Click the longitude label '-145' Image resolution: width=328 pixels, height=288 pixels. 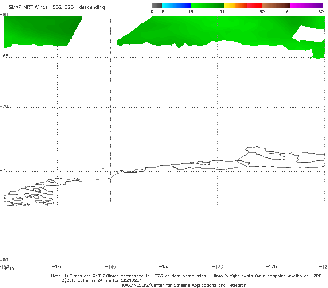point(57,266)
